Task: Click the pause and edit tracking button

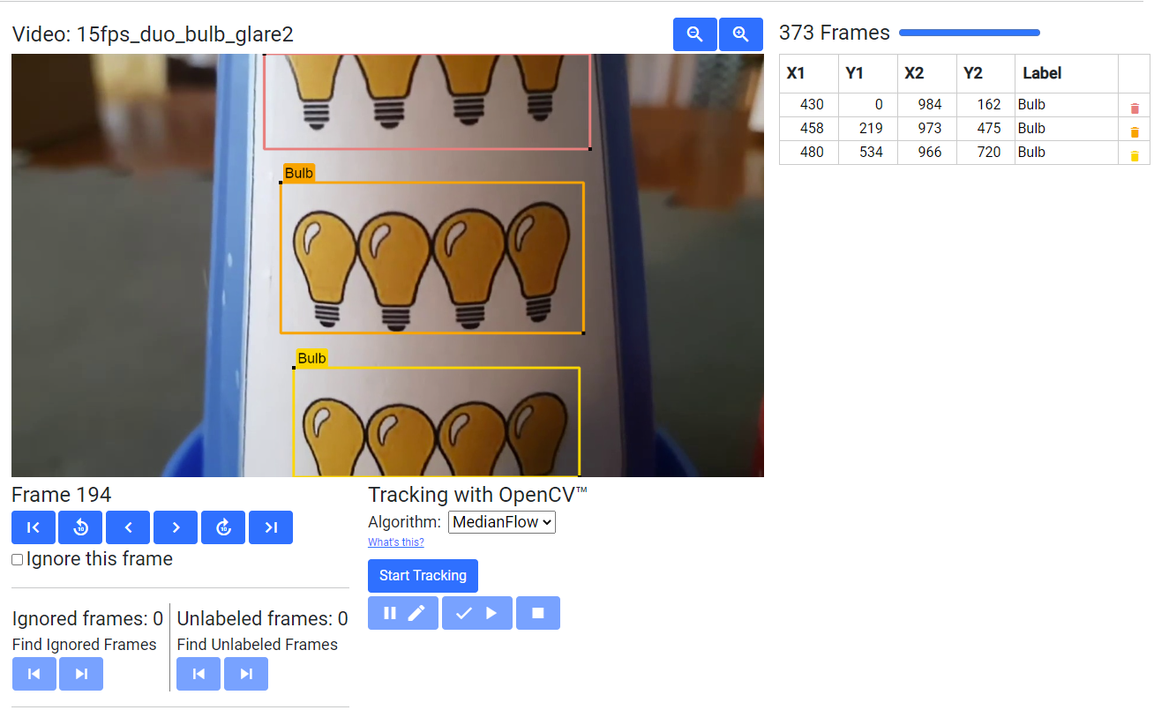Action: coord(403,613)
